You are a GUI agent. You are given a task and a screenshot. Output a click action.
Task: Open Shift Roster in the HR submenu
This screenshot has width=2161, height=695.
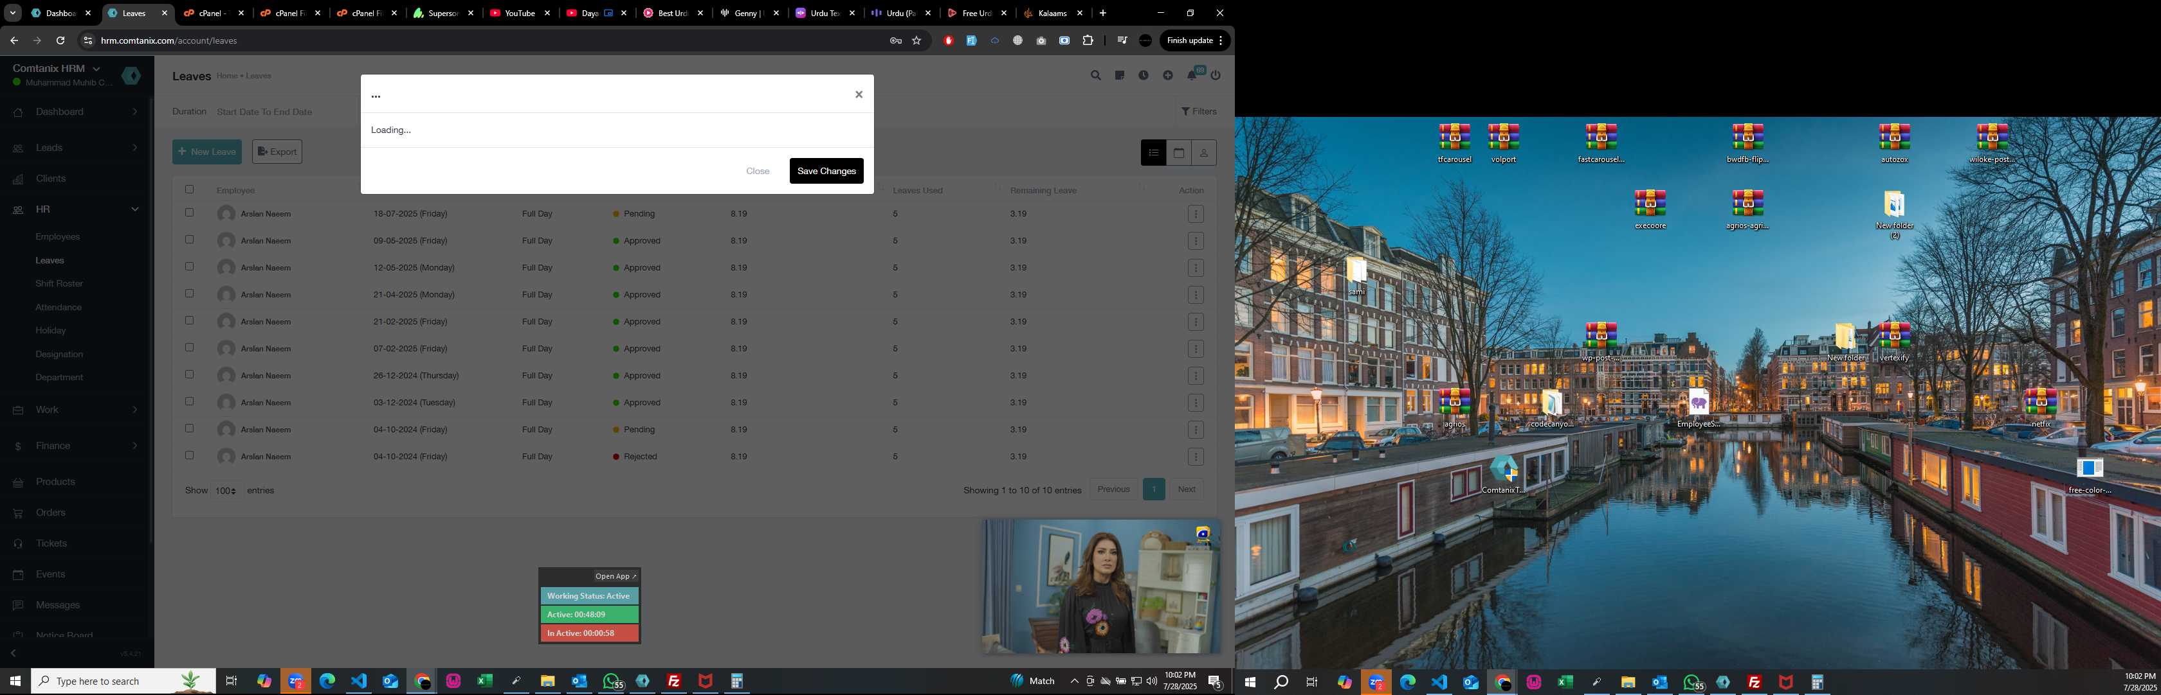coord(59,284)
